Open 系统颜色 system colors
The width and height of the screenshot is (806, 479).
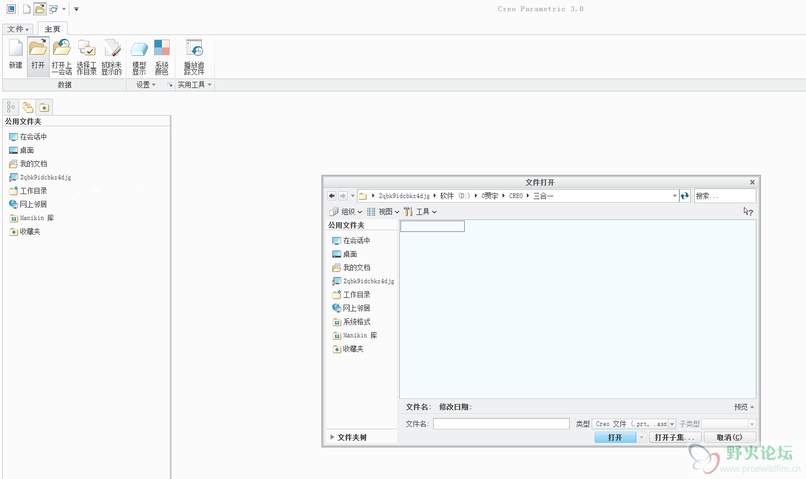click(162, 56)
